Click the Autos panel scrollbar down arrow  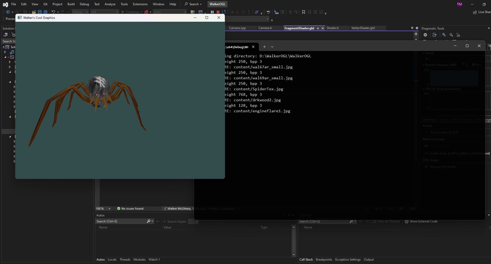point(294,255)
